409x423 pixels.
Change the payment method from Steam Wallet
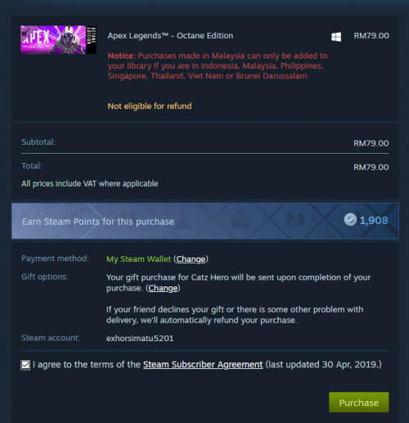(x=191, y=259)
